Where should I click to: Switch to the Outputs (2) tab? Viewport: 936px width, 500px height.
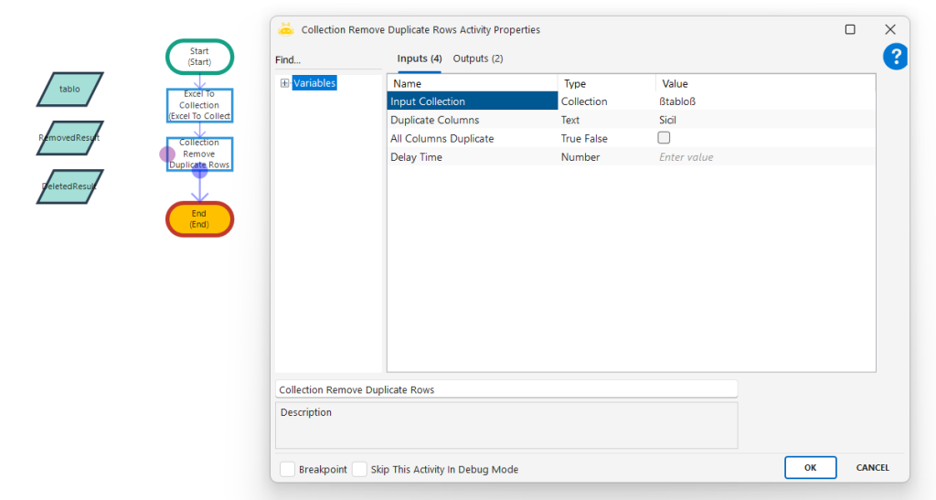tap(478, 59)
